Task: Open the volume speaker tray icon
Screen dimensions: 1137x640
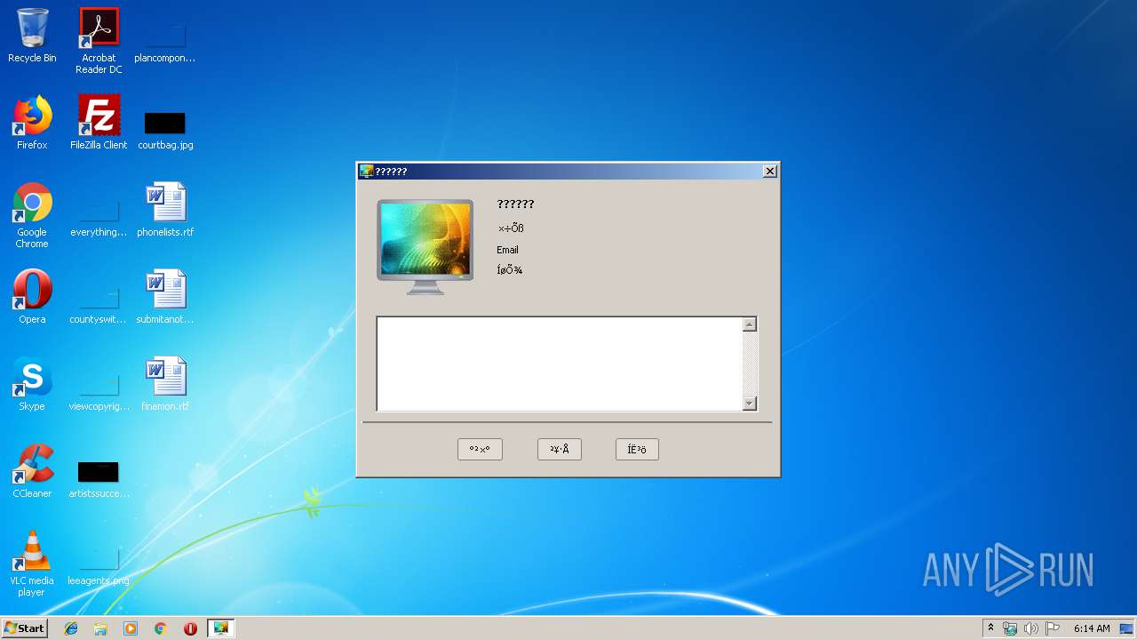Action: [x=1030, y=628]
